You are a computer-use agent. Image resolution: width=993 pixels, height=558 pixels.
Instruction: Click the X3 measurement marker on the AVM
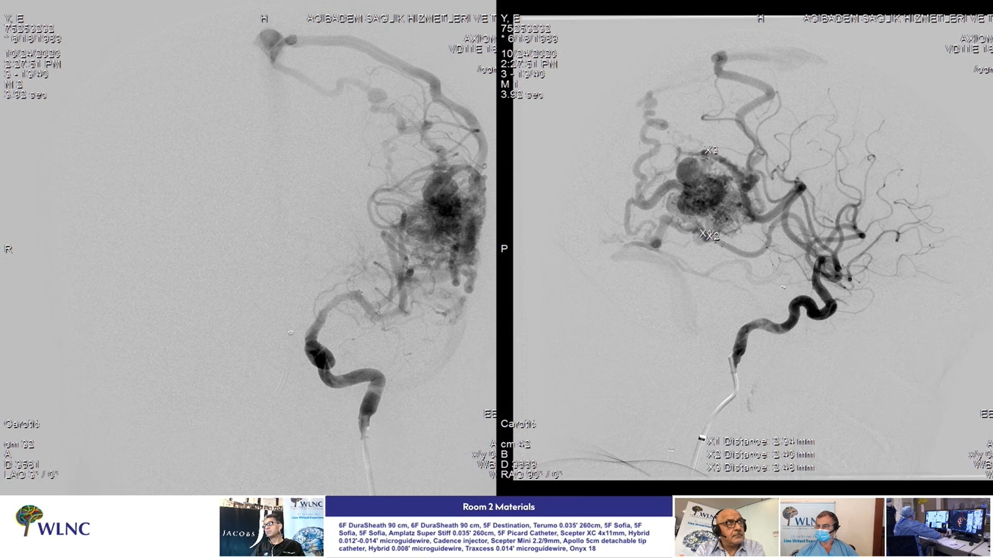pyautogui.click(x=711, y=150)
